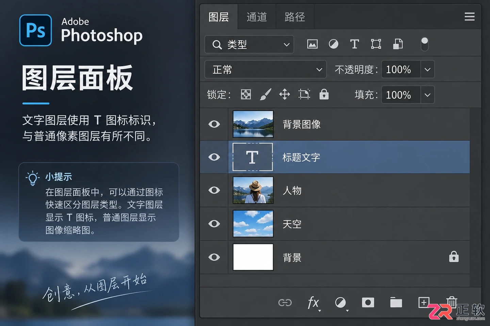
Task: Hide the 背景 layer
Action: click(x=214, y=257)
